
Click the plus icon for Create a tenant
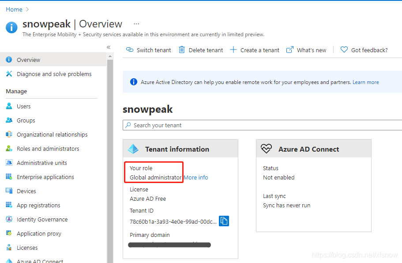pos(233,50)
